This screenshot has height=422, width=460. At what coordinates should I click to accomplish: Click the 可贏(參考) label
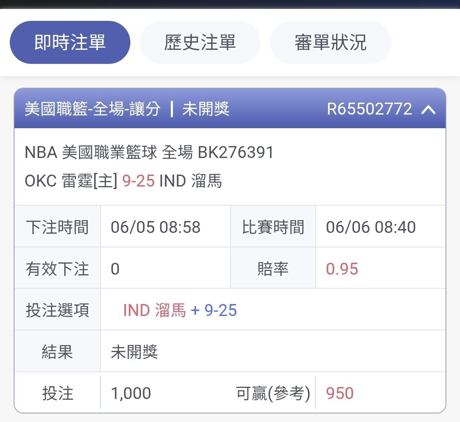[273, 393]
